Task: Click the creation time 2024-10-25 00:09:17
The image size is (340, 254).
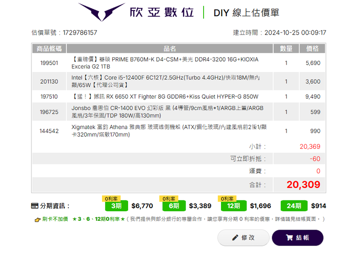Action: 295,33
